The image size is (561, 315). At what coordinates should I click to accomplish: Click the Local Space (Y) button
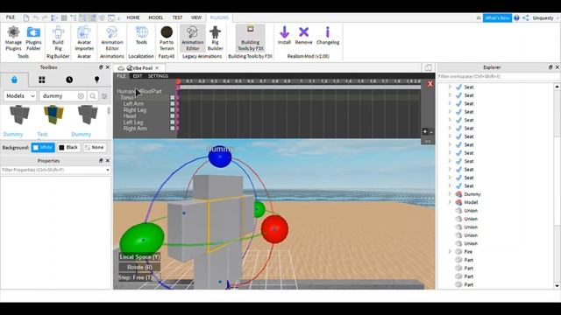(139, 256)
